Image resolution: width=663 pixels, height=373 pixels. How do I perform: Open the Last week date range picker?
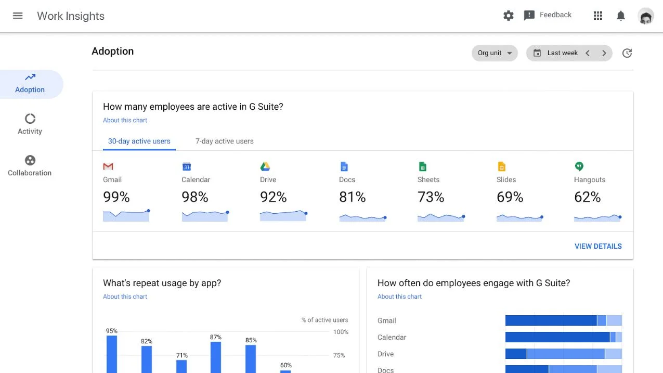[x=556, y=53]
